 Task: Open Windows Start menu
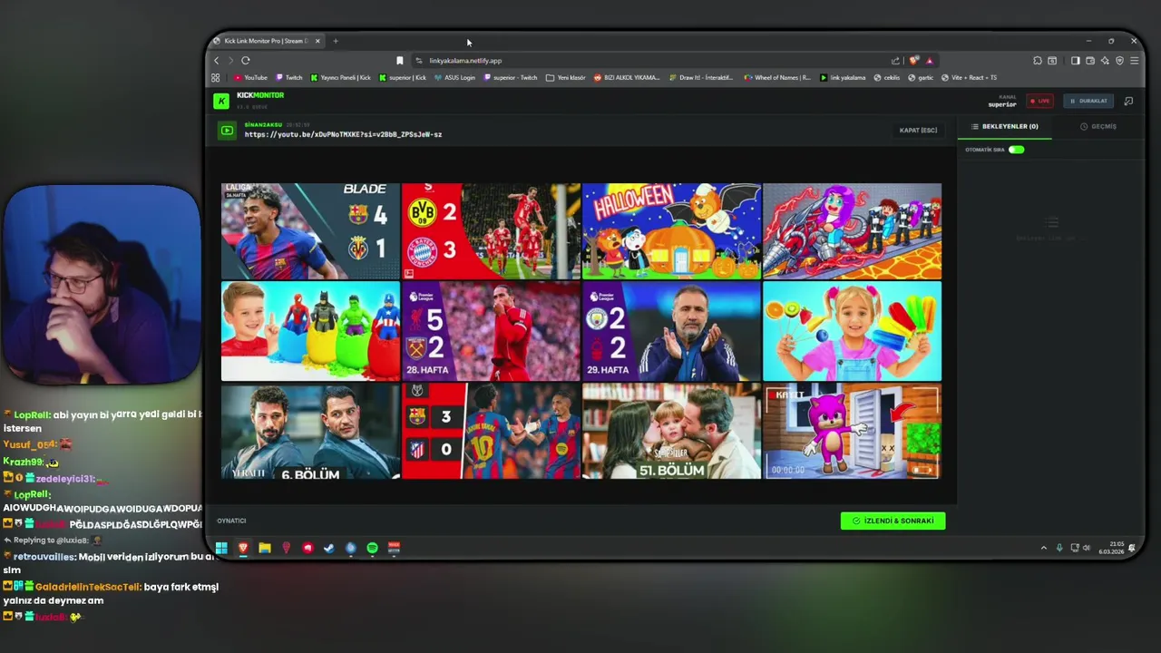[221, 548]
